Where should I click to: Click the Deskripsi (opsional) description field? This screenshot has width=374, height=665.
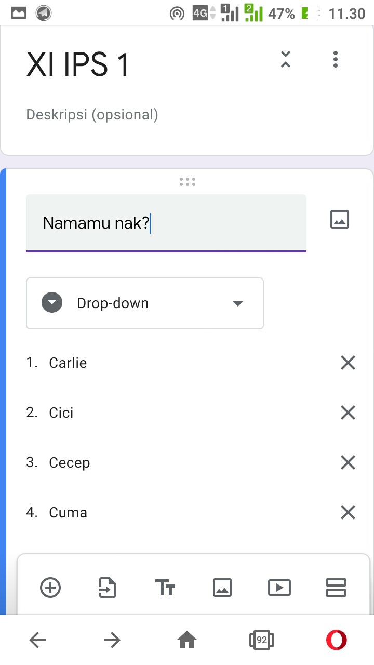92,114
